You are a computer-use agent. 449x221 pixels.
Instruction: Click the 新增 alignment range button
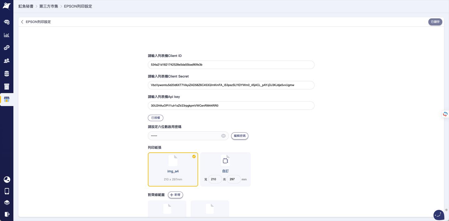[x=175, y=195]
